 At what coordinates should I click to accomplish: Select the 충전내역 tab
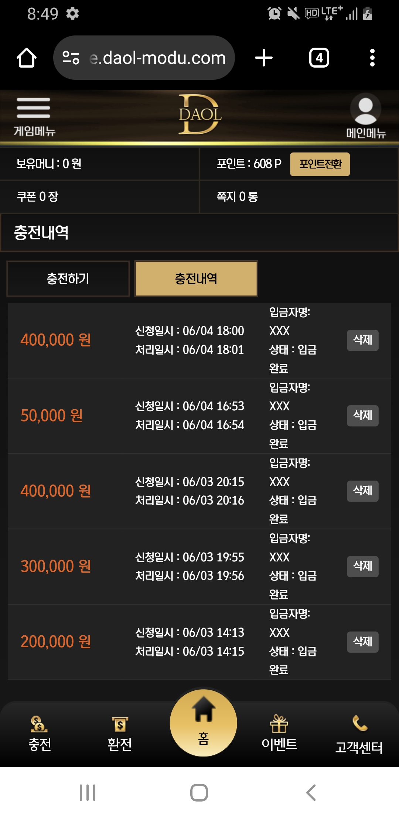196,279
